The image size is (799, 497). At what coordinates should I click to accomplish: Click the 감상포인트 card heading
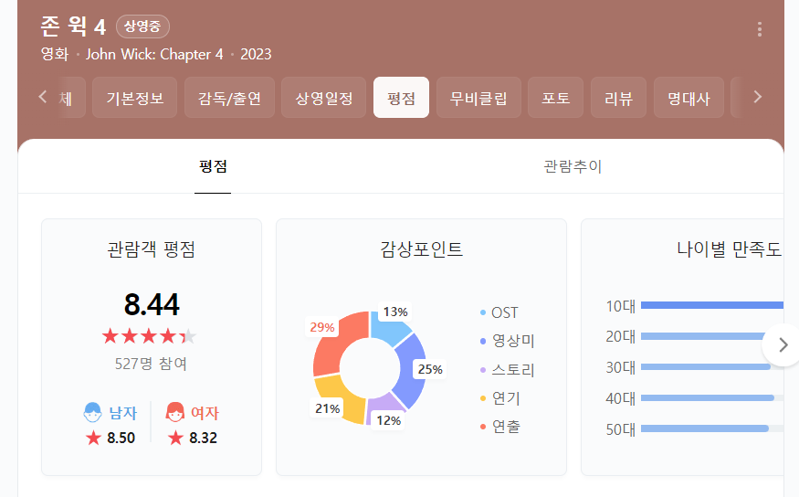[x=421, y=249]
